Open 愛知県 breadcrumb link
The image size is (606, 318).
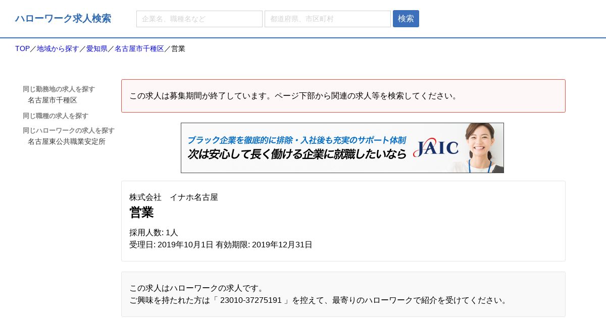[97, 48]
